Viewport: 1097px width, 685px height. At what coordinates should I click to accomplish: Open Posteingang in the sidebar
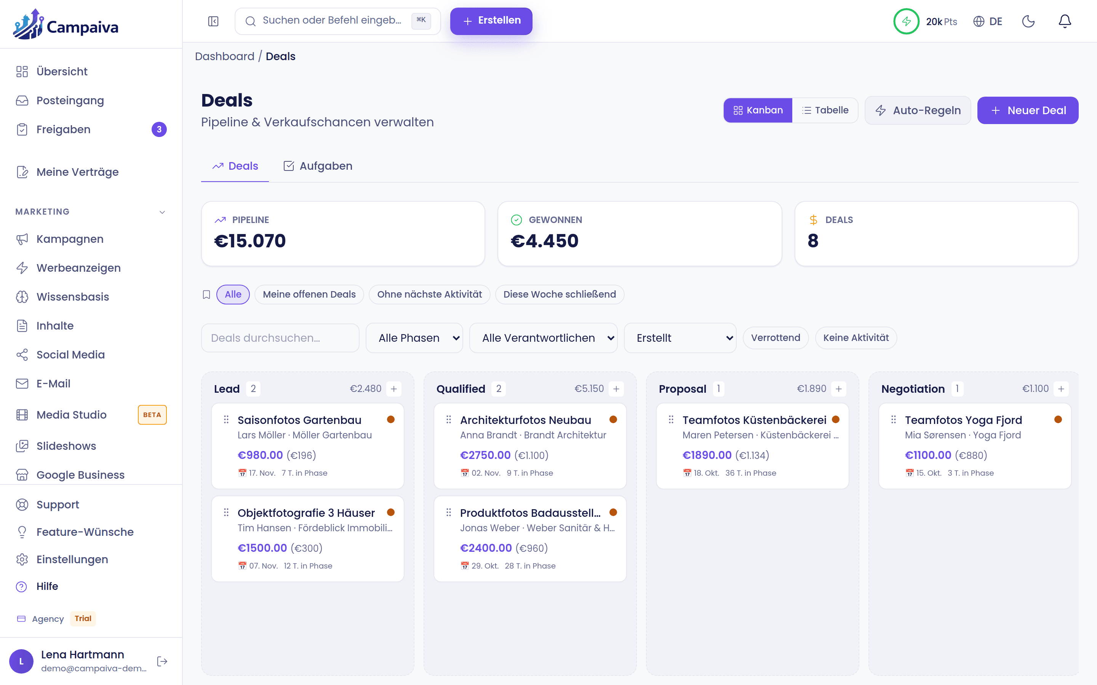coord(91,100)
